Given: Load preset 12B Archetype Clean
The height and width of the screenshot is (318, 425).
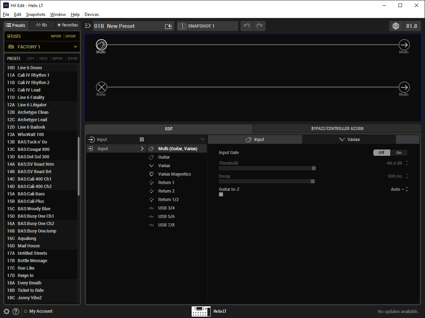Looking at the screenshot, I should [x=40, y=112].
